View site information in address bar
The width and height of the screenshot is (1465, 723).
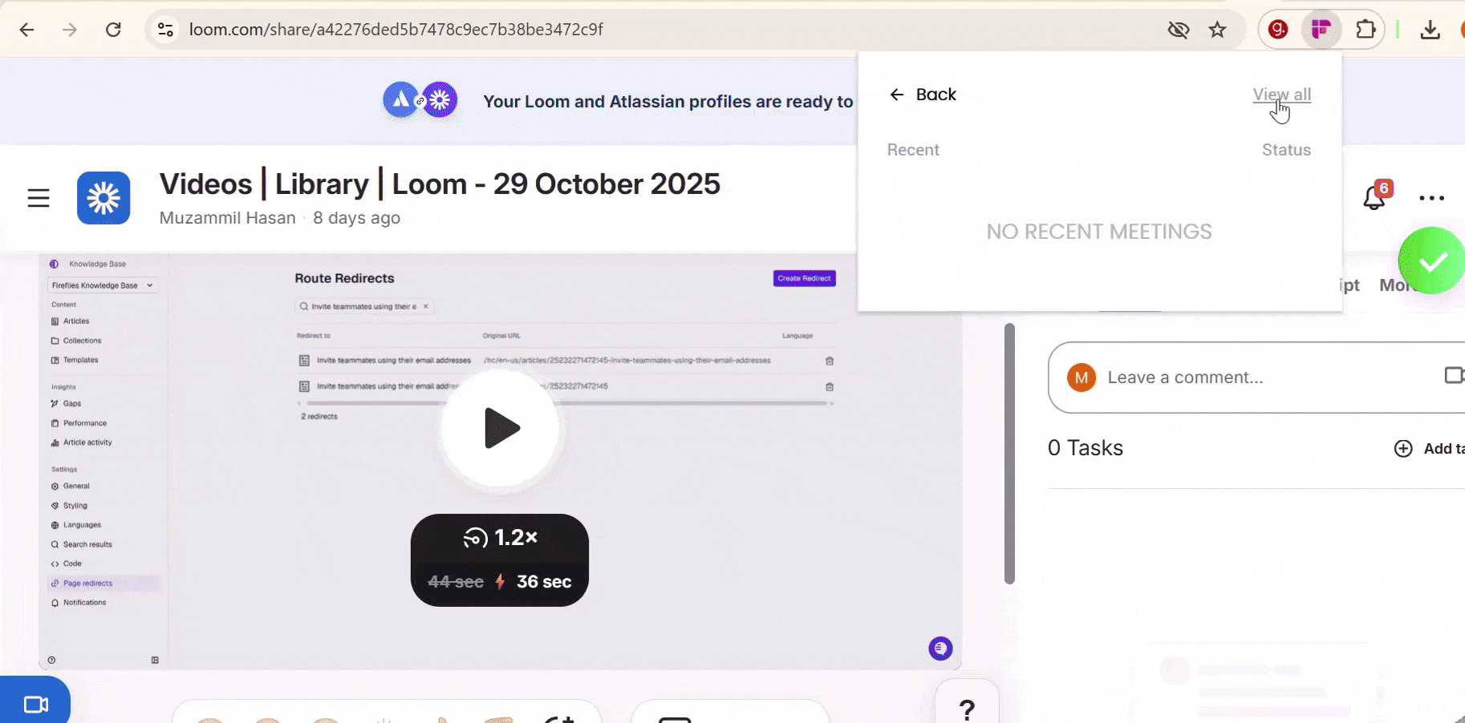(165, 30)
